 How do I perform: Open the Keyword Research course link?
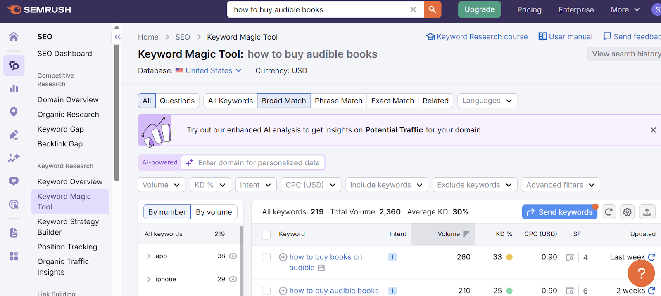coord(477,37)
